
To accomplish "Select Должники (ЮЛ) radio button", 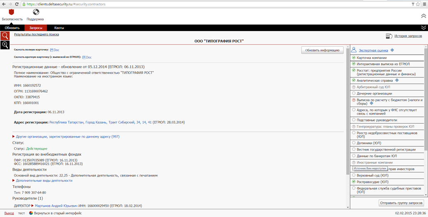I will tap(354, 143).
